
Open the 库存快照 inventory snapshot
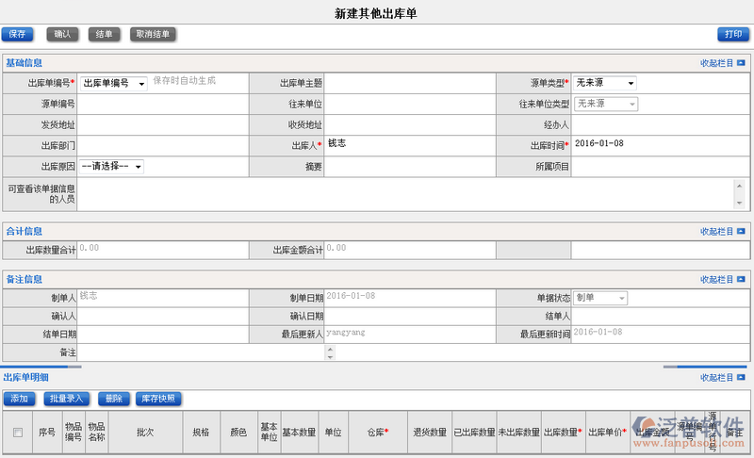[x=158, y=399]
